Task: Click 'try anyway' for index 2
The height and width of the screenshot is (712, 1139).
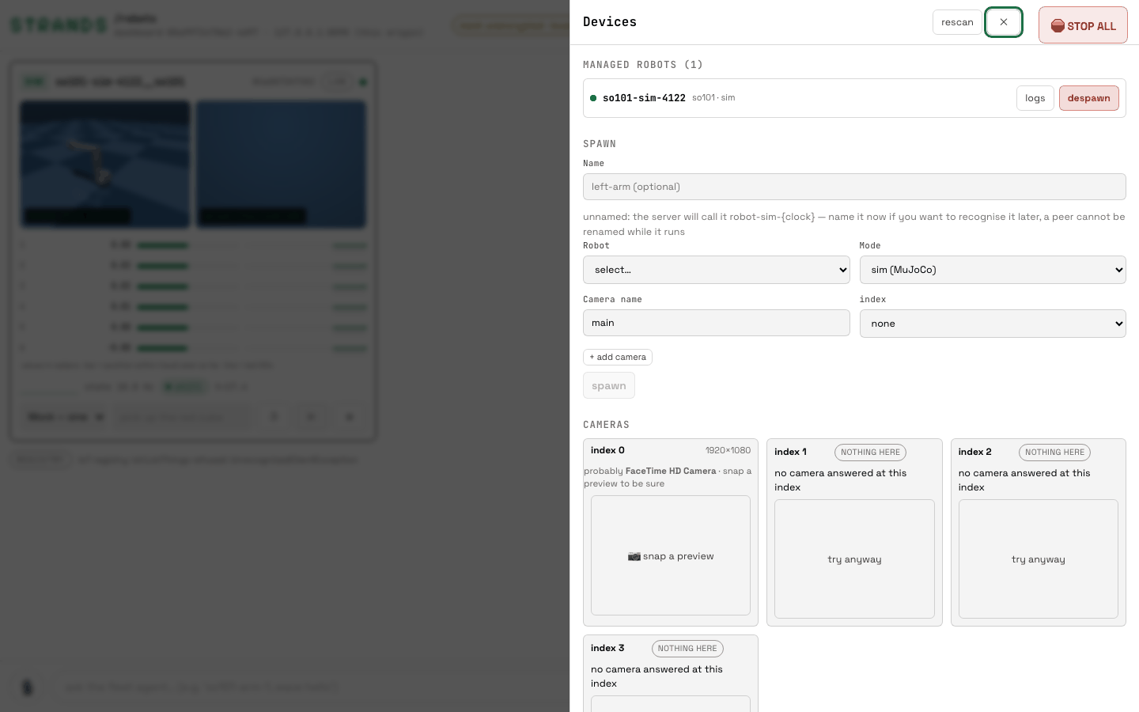Action: point(1039,559)
